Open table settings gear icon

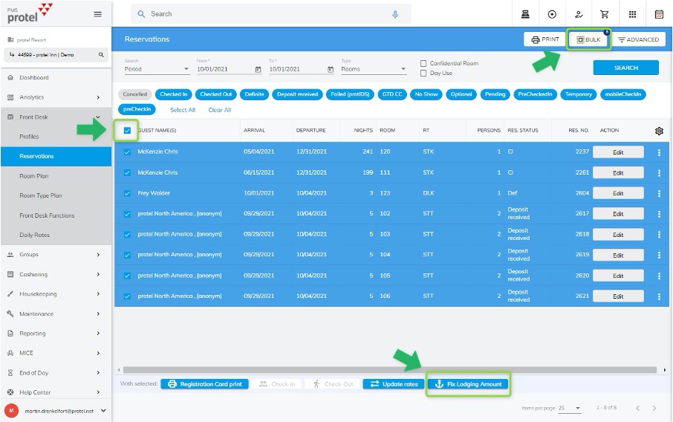coord(660,131)
